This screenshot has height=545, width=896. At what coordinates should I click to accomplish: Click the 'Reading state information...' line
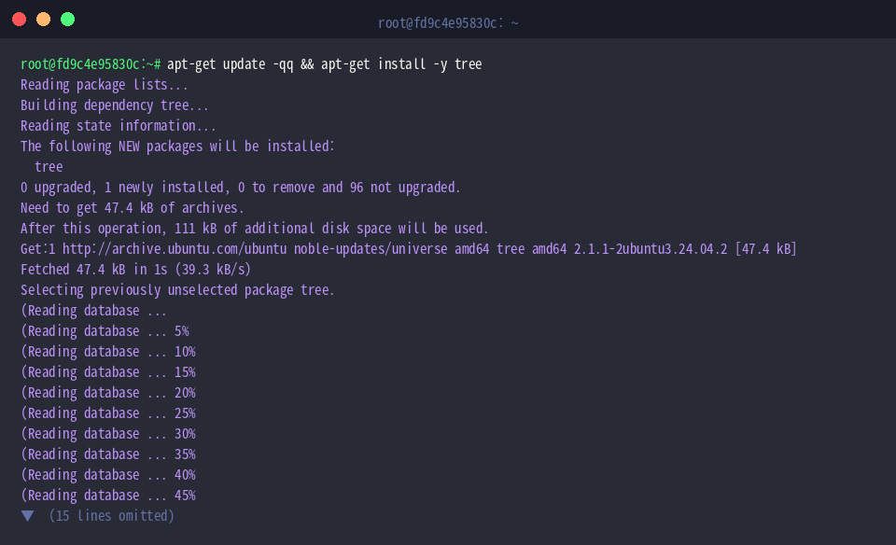(119, 126)
